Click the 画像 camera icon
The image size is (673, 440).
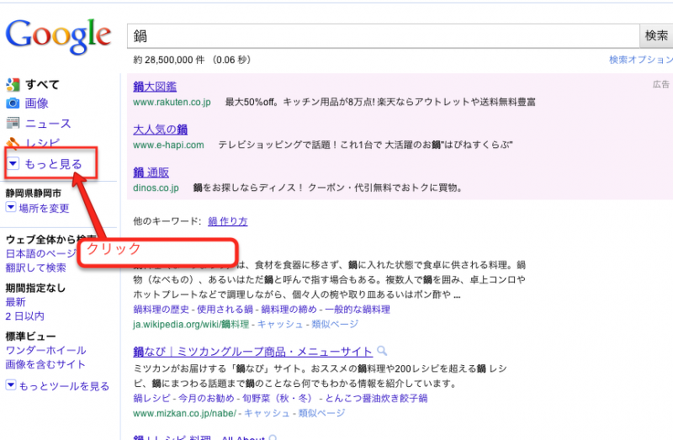click(13, 103)
